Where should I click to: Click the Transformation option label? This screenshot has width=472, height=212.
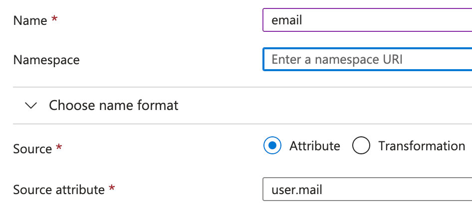coord(422,146)
